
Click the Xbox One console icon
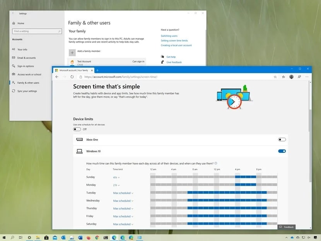point(79,139)
